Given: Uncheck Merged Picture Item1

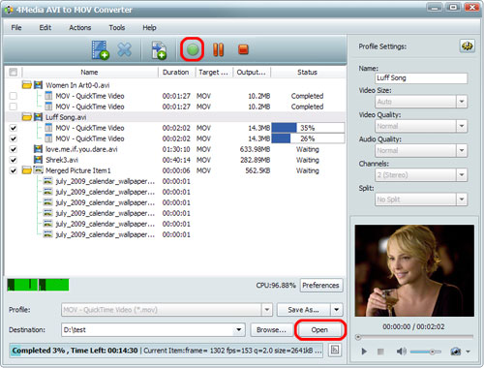Looking at the screenshot, I should tap(14, 170).
